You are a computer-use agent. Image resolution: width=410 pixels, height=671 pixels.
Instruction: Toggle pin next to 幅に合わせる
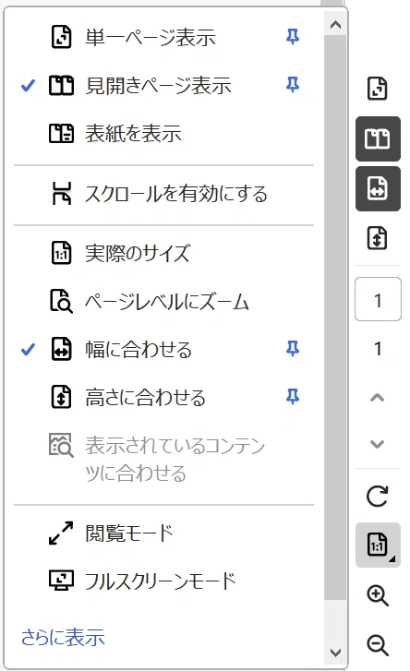pos(293,349)
